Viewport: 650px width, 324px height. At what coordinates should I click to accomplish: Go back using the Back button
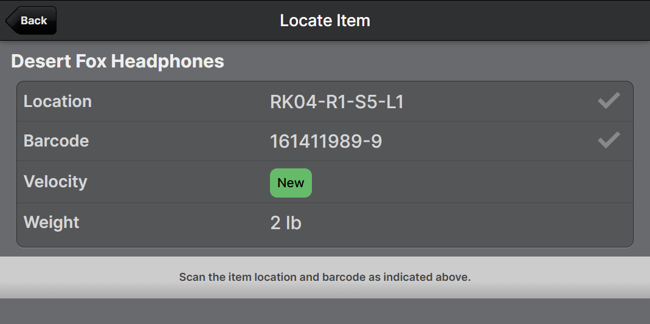32,21
